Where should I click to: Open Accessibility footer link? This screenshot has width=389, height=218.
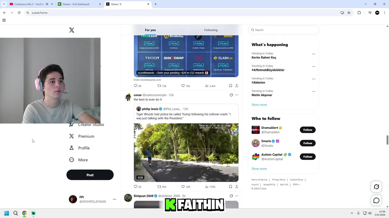click(x=269, y=184)
